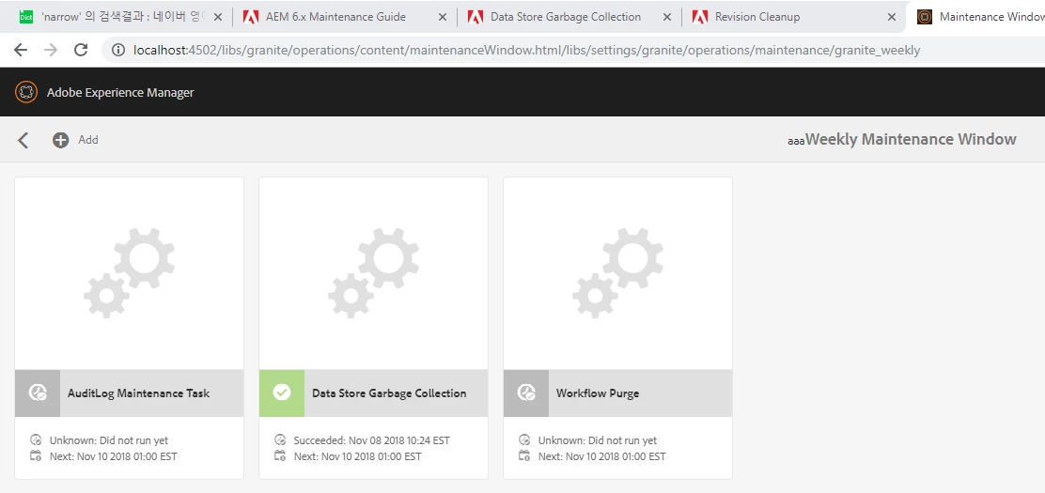Reload the page with the refresh icon
Screen dimensions: 1045x493
[81, 50]
